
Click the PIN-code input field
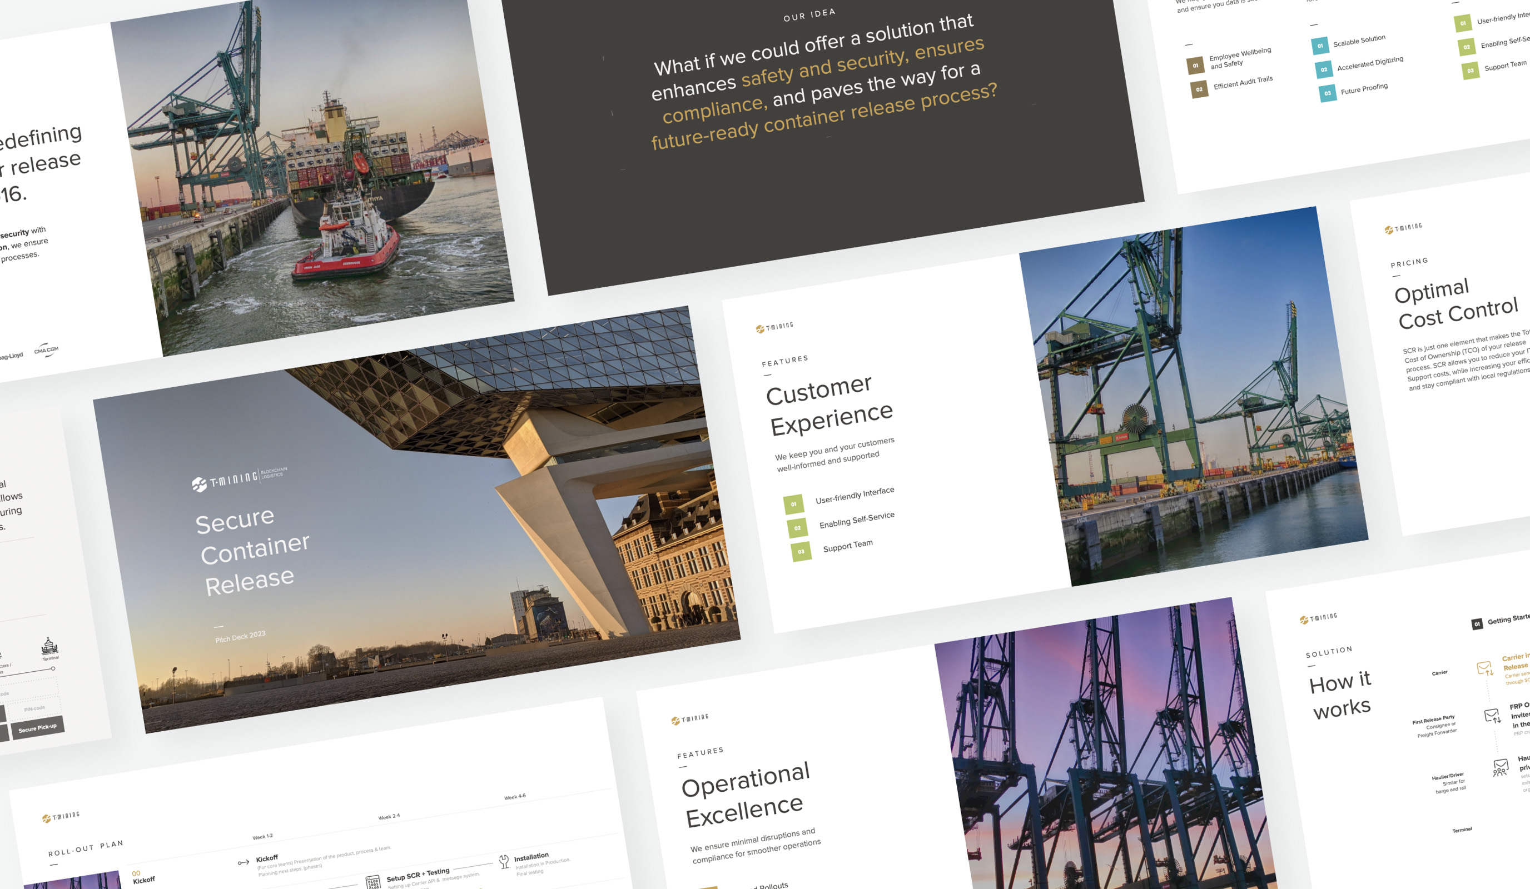click(x=34, y=708)
